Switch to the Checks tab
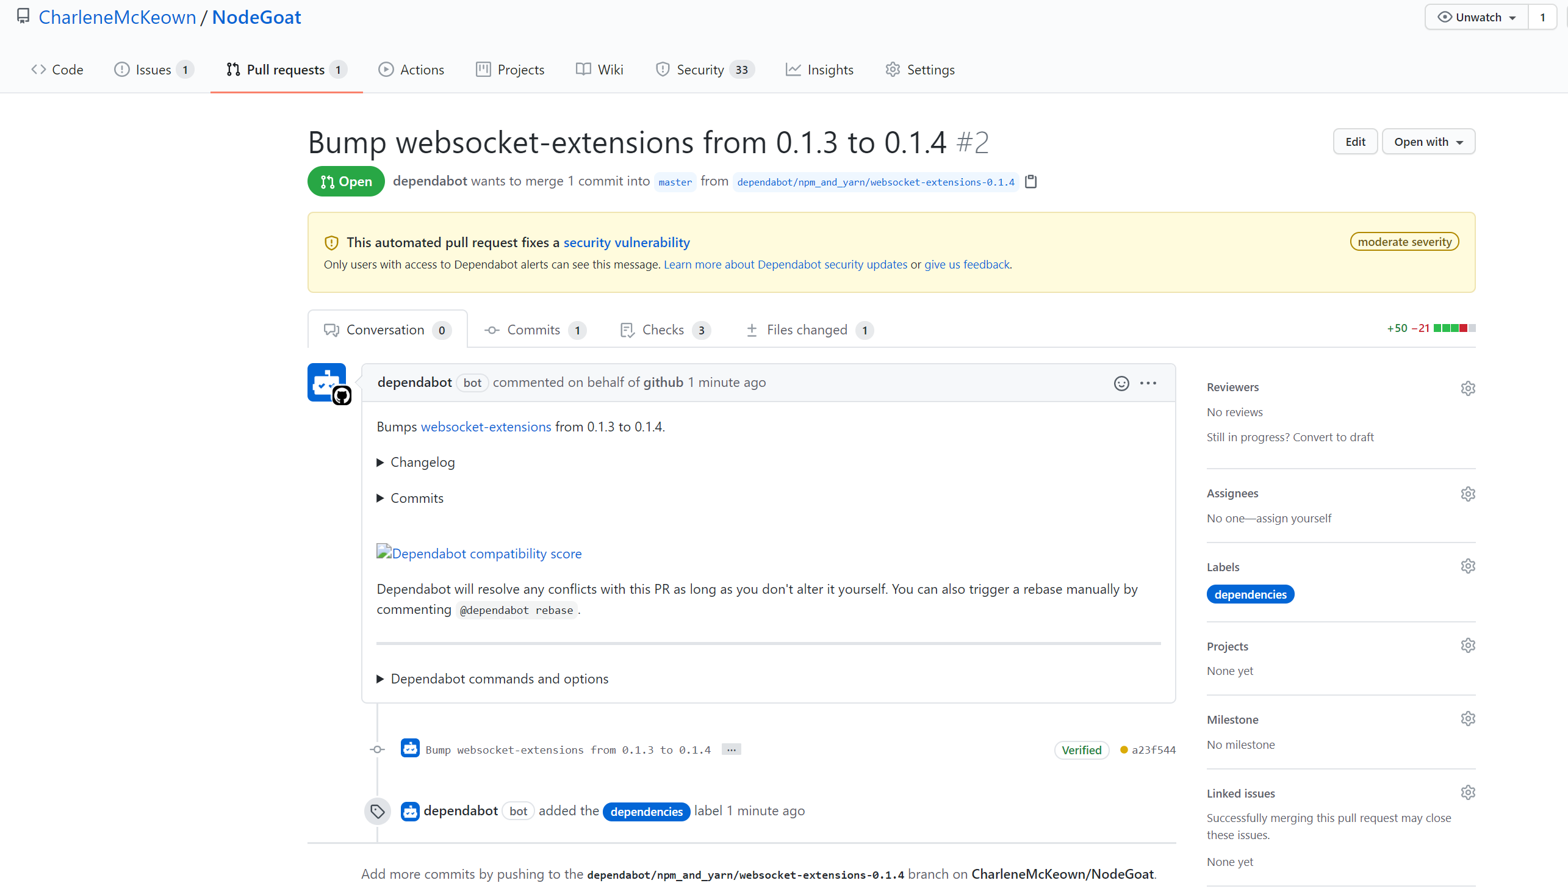1568x894 pixels. 665,330
